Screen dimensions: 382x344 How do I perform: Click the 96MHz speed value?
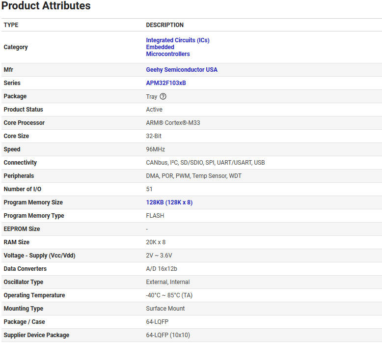pyautogui.click(x=155, y=149)
